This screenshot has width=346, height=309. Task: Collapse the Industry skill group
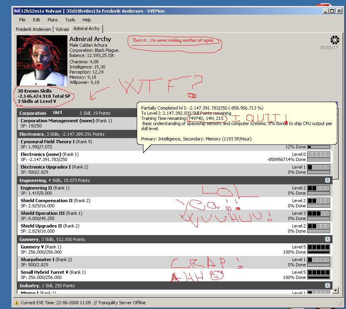(x=327, y=285)
